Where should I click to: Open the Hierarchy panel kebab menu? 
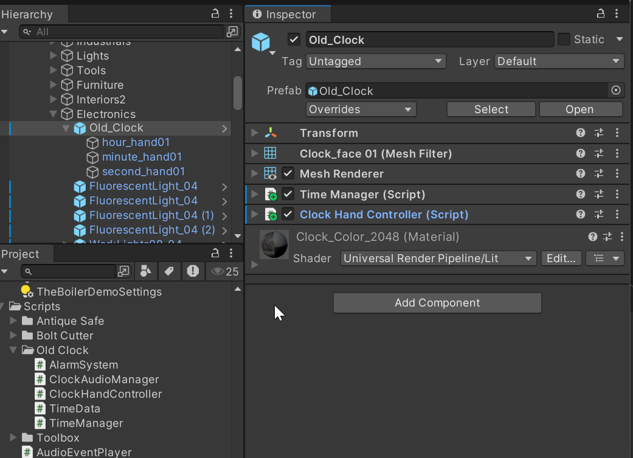pos(231,14)
